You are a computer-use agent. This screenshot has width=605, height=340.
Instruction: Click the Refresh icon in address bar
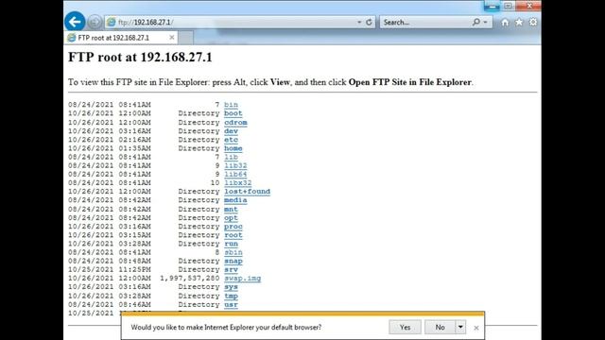coord(369,22)
